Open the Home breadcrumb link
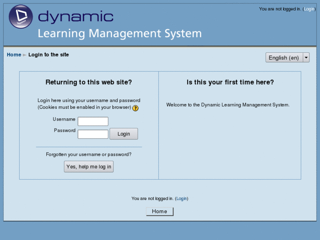The height and width of the screenshot is (240, 320). tap(14, 55)
